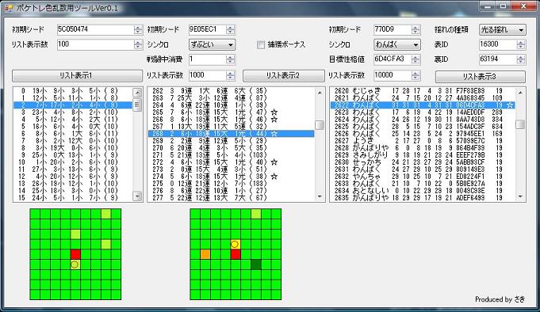Click the yellow circle marker in left grid
Image resolution: width=540 pixels, height=312 pixels.
coord(75,264)
